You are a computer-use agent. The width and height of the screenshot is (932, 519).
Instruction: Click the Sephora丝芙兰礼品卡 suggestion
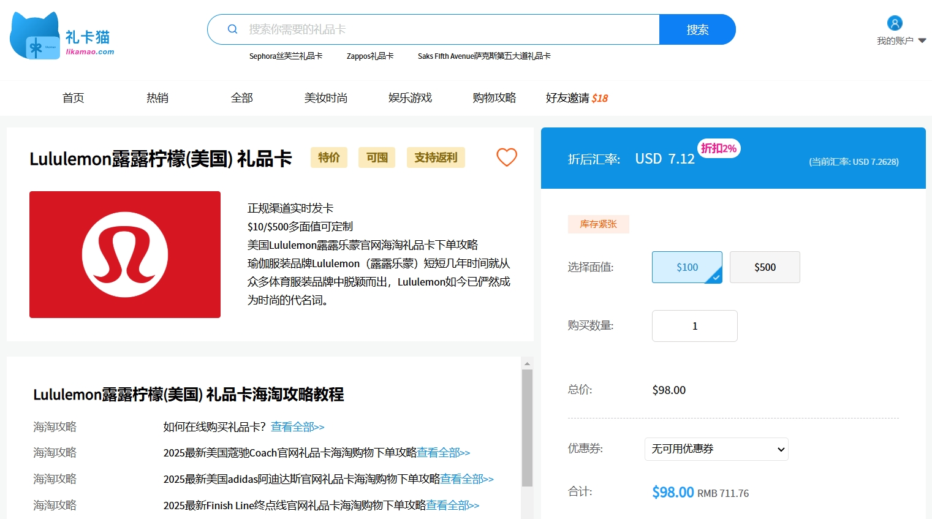click(x=286, y=56)
